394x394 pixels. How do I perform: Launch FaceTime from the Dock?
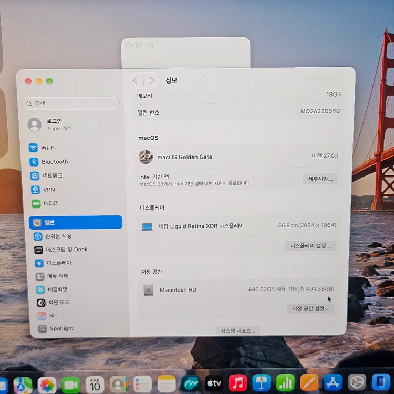pyautogui.click(x=71, y=385)
